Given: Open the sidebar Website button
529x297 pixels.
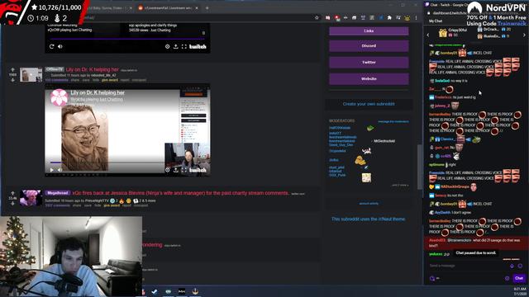Looking at the screenshot, I should 369,79.
